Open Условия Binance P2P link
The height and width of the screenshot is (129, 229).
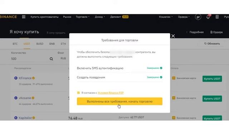click(111, 93)
